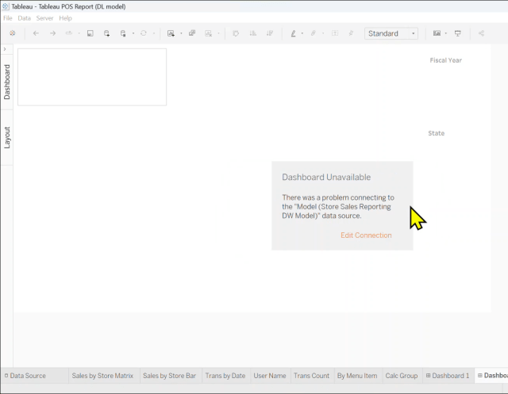The height and width of the screenshot is (394, 508).
Task: Switch to Dashboard 1 tab
Action: 448,376
